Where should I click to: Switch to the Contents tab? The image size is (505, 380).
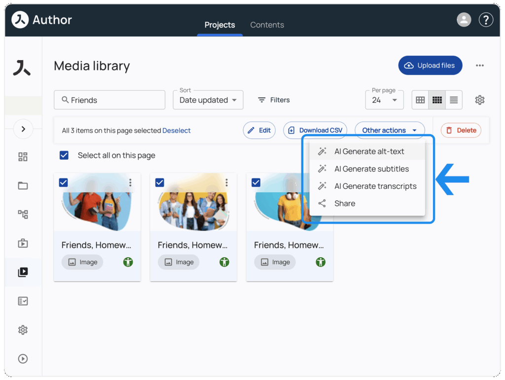pos(267,25)
